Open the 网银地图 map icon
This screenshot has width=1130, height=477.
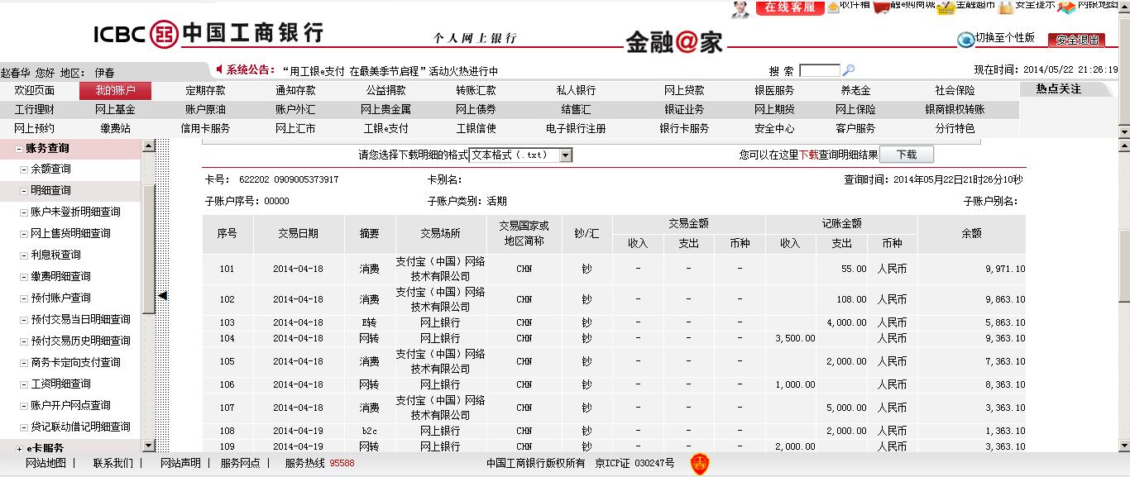[x=1066, y=7]
